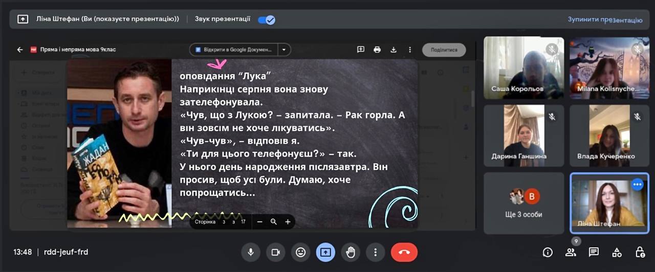Open the chat with everyone panel
This screenshot has height=272, width=655.
[x=594, y=252]
